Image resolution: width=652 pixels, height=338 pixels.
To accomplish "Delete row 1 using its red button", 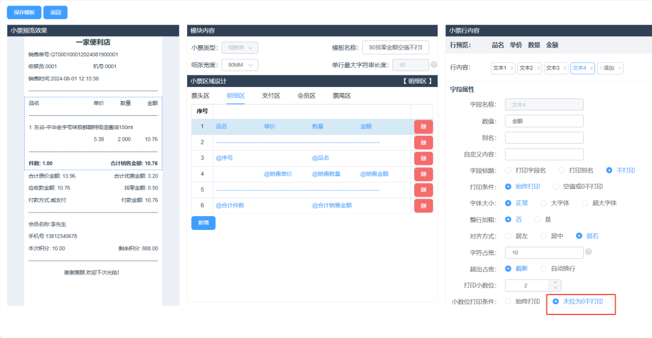I will point(423,127).
